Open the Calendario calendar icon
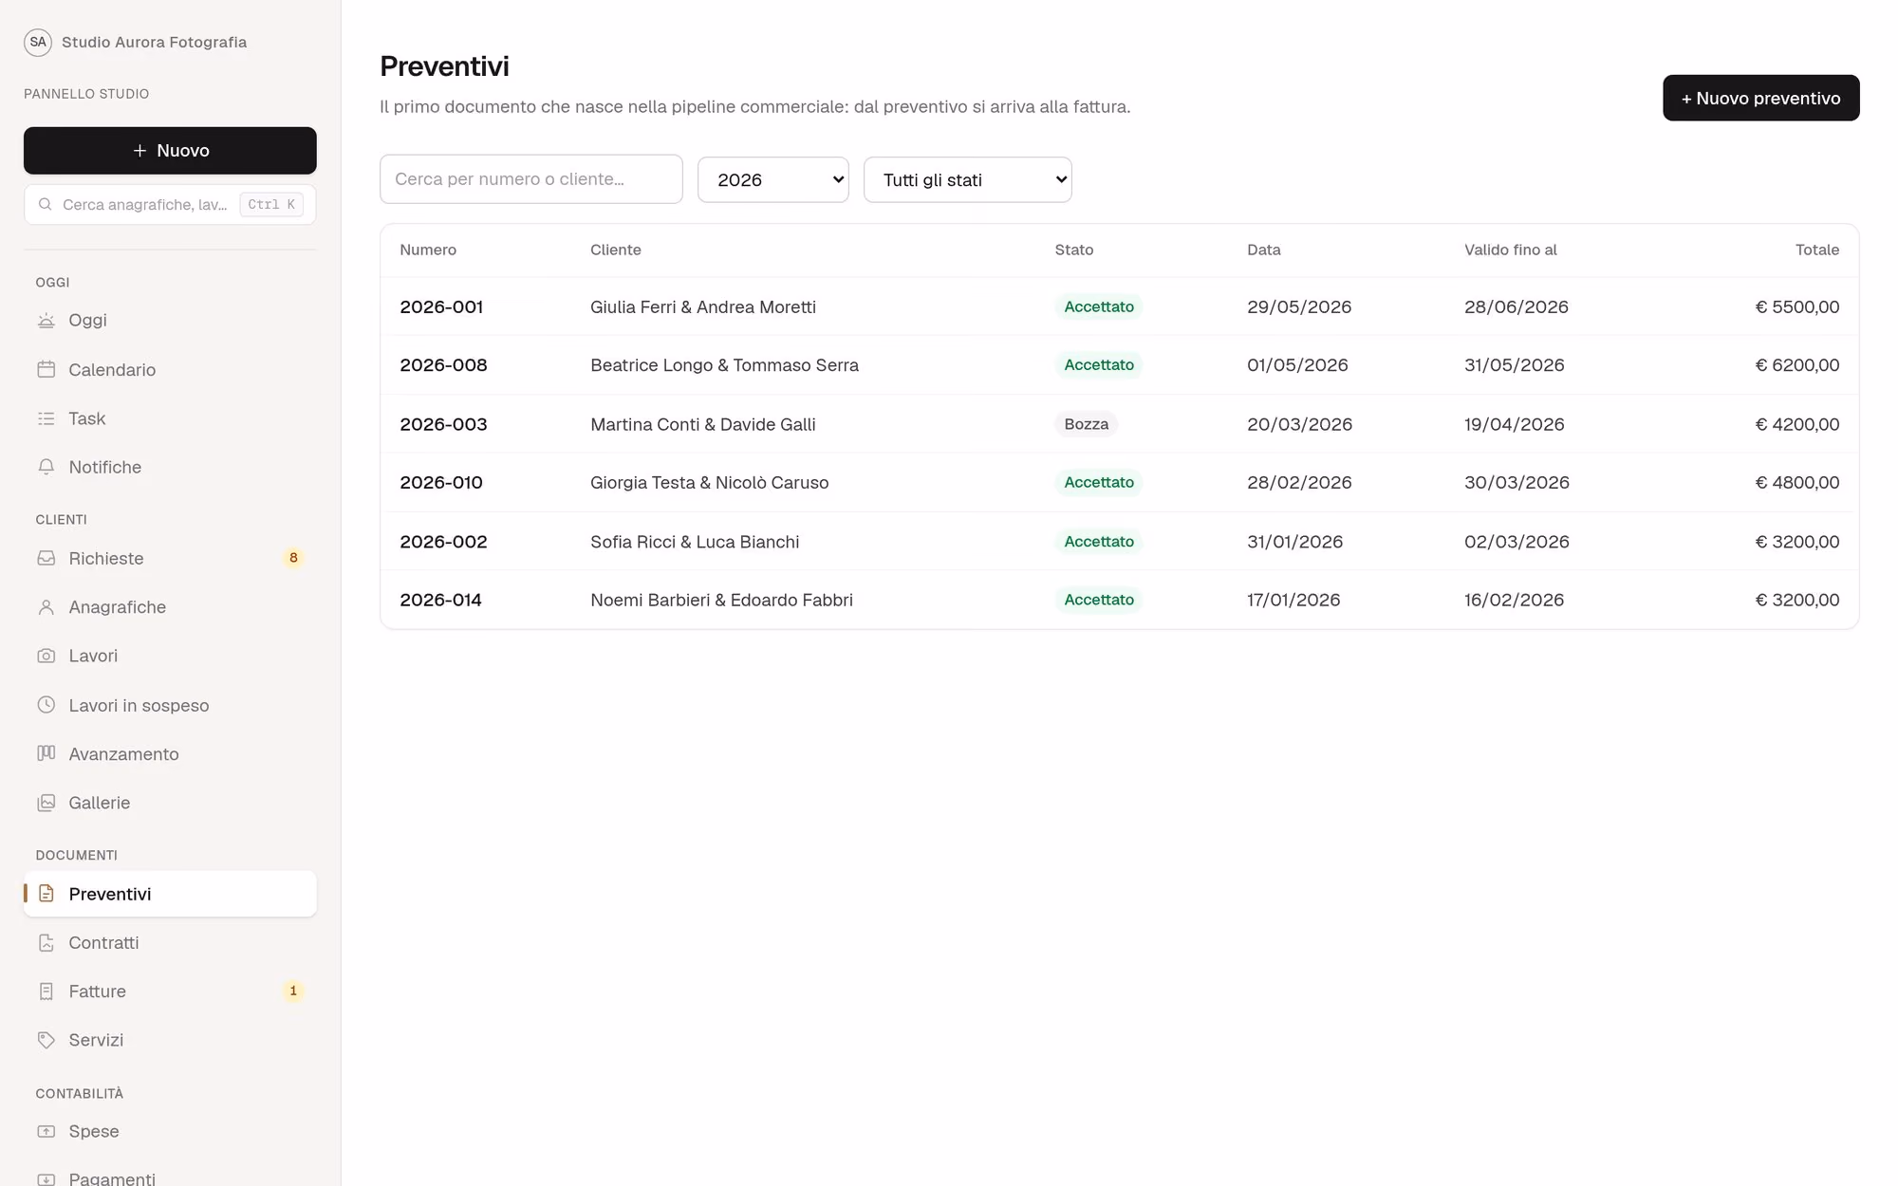 tap(46, 369)
